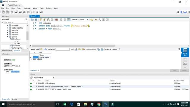Beautify the query with broom icon

pyautogui.click(x=96, y=20)
